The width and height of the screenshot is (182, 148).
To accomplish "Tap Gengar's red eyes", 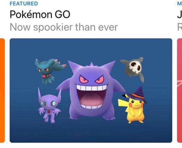I will [x=92, y=79].
